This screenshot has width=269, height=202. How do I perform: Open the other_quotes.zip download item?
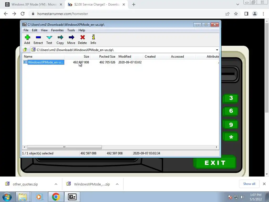coord(25,184)
